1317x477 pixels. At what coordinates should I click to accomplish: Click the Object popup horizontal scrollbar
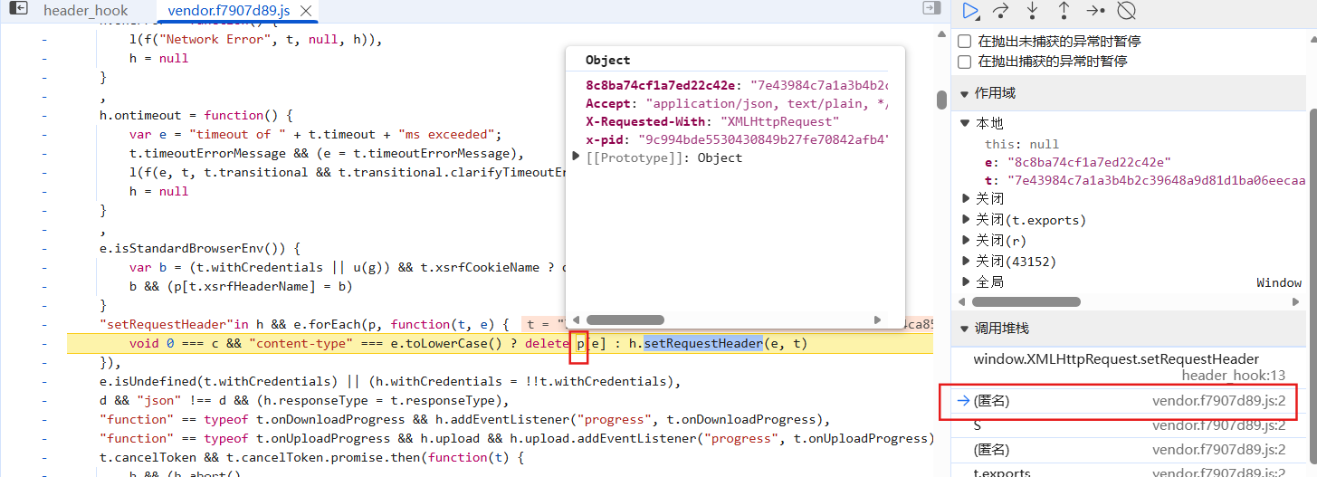pos(625,320)
